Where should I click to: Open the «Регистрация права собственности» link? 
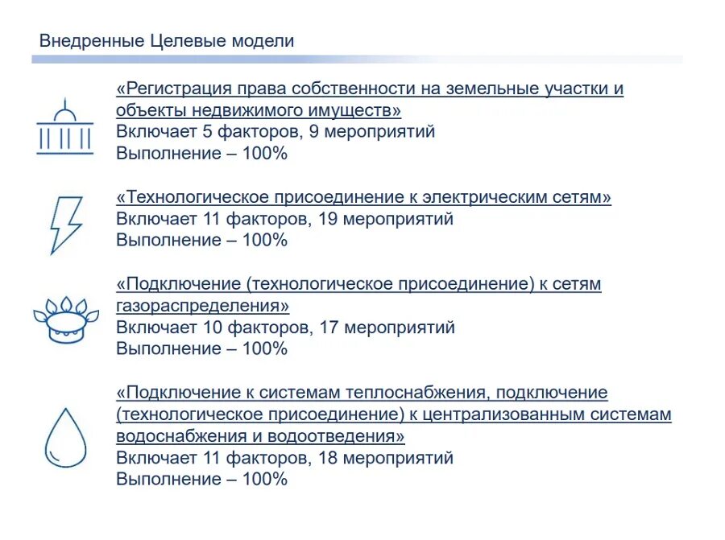(x=370, y=99)
